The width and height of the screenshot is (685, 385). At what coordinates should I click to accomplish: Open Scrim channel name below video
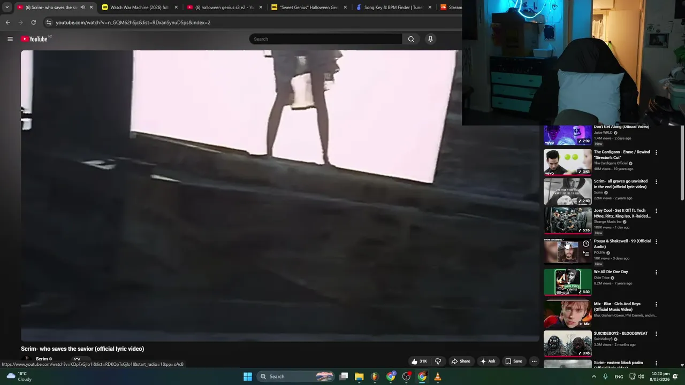[42, 359]
